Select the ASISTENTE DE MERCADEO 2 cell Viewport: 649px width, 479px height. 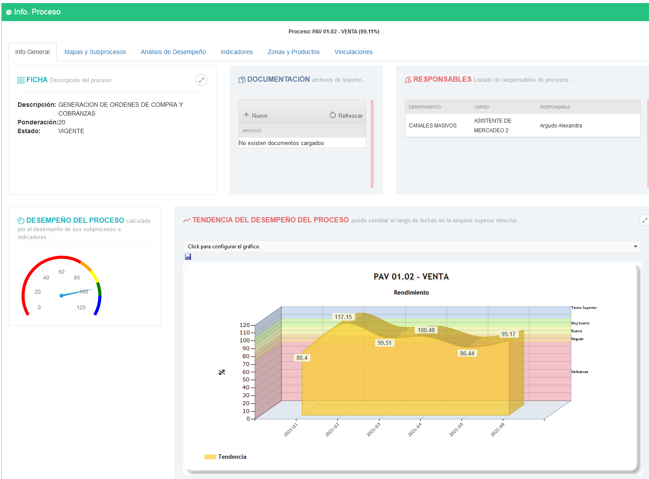(493, 126)
